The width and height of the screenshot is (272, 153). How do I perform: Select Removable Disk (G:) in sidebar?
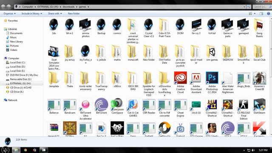[21, 79]
